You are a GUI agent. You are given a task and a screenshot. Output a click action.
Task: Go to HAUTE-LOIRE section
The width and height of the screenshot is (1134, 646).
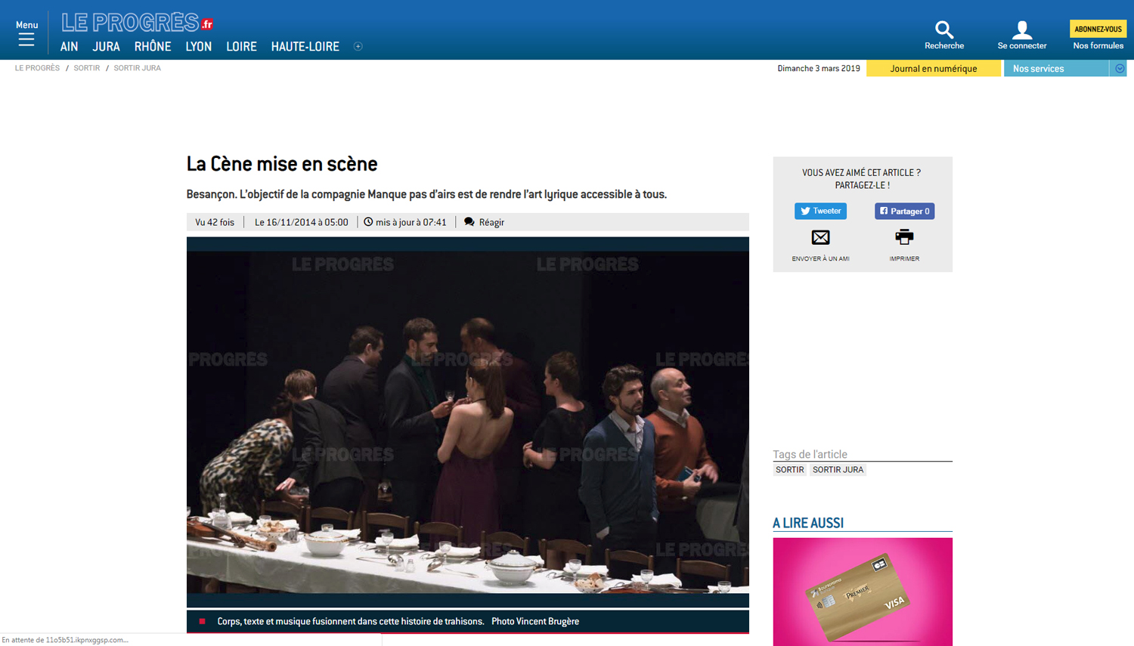(305, 47)
